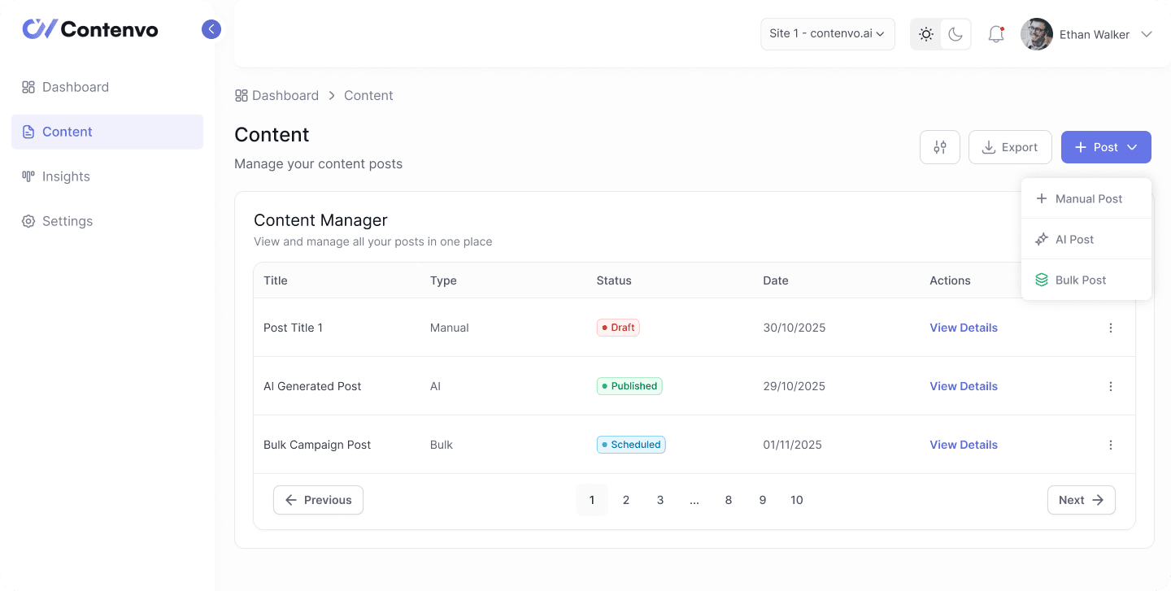
Task: Select Bulk Post from the dropdown menu
Action: pyautogui.click(x=1080, y=280)
